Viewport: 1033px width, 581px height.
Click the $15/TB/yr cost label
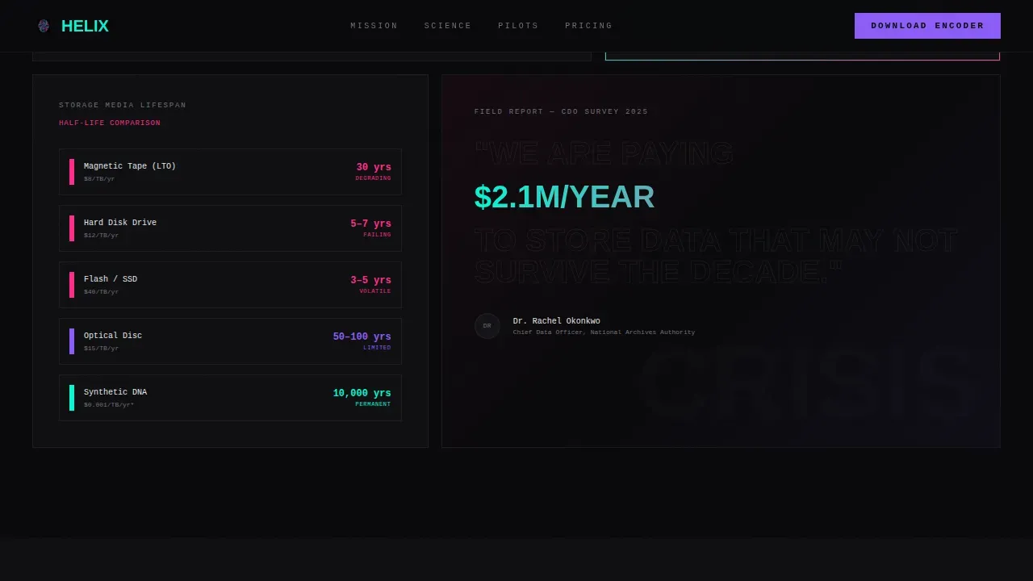[x=102, y=349]
